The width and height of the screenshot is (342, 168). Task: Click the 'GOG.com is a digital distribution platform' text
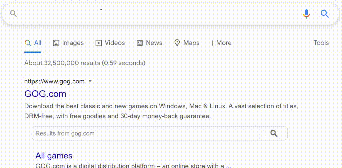click(133, 166)
